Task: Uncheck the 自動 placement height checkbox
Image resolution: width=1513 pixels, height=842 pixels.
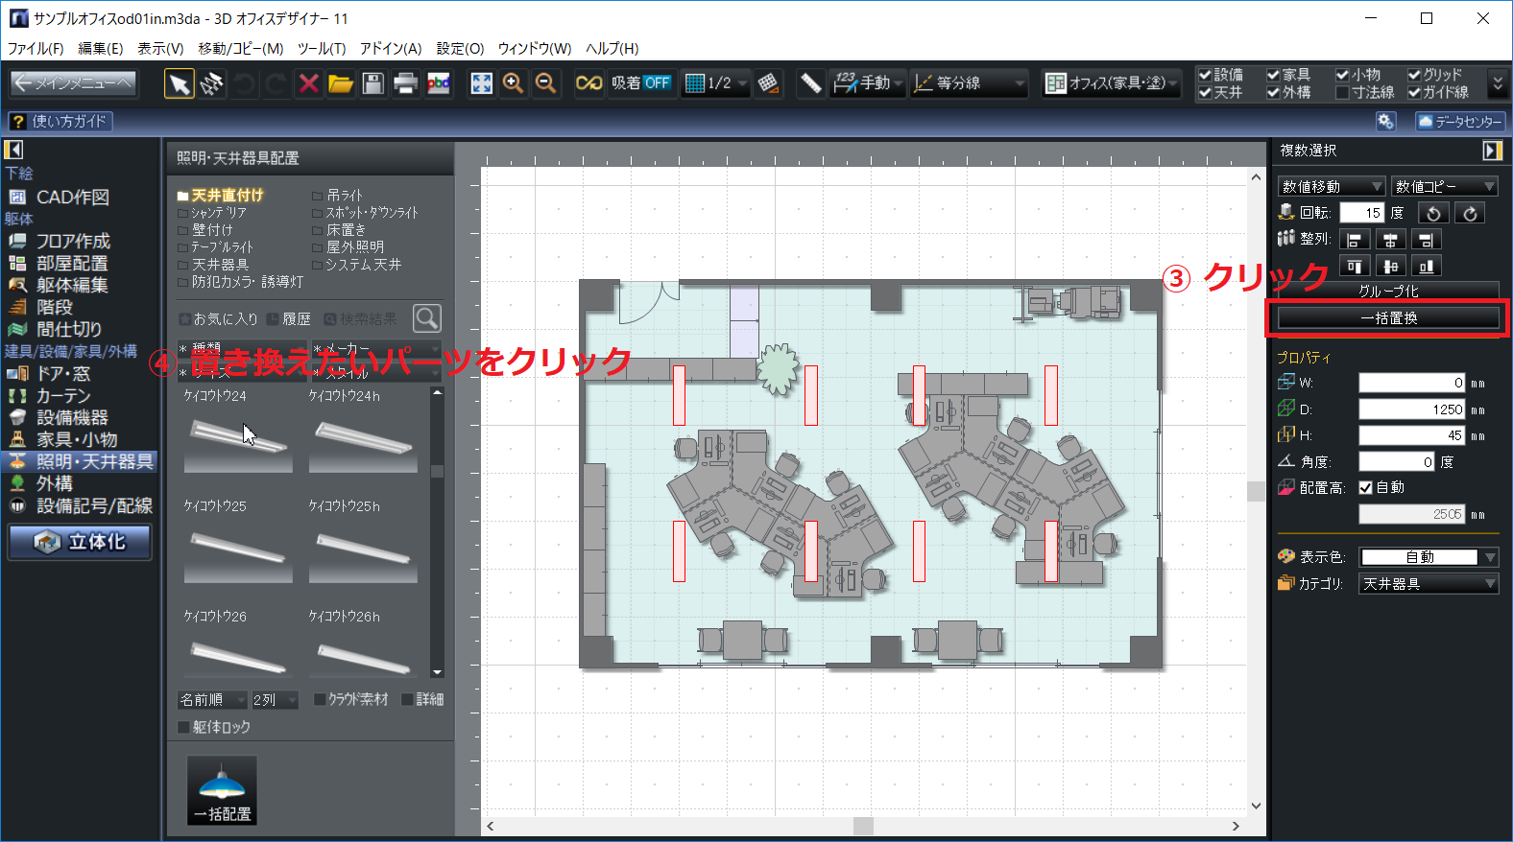Action: point(1365,488)
